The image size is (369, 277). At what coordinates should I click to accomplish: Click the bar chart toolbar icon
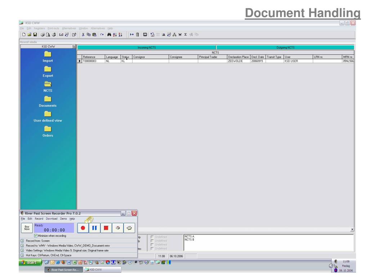click(163, 35)
